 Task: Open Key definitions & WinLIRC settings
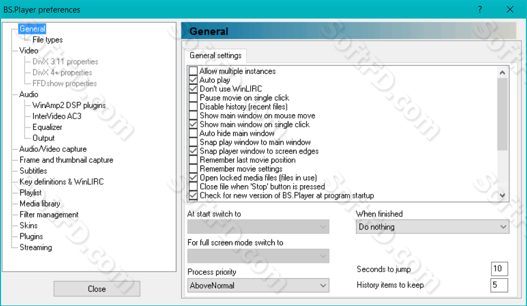62,181
